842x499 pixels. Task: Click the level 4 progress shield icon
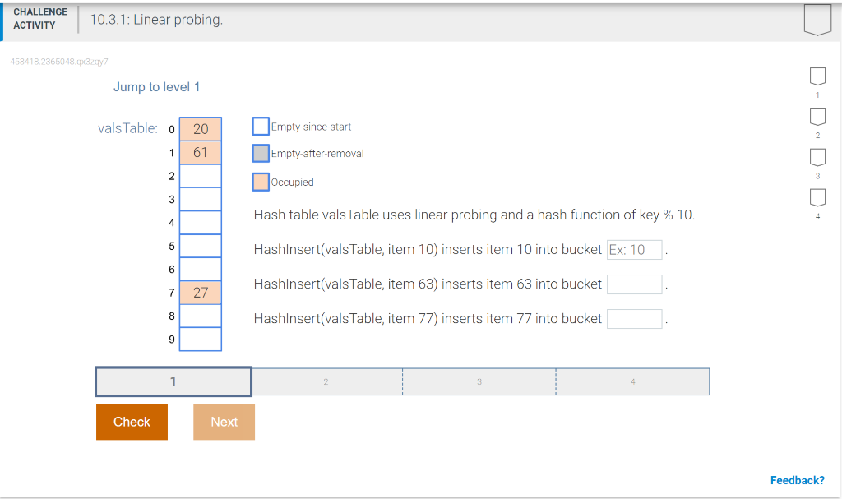[817, 196]
